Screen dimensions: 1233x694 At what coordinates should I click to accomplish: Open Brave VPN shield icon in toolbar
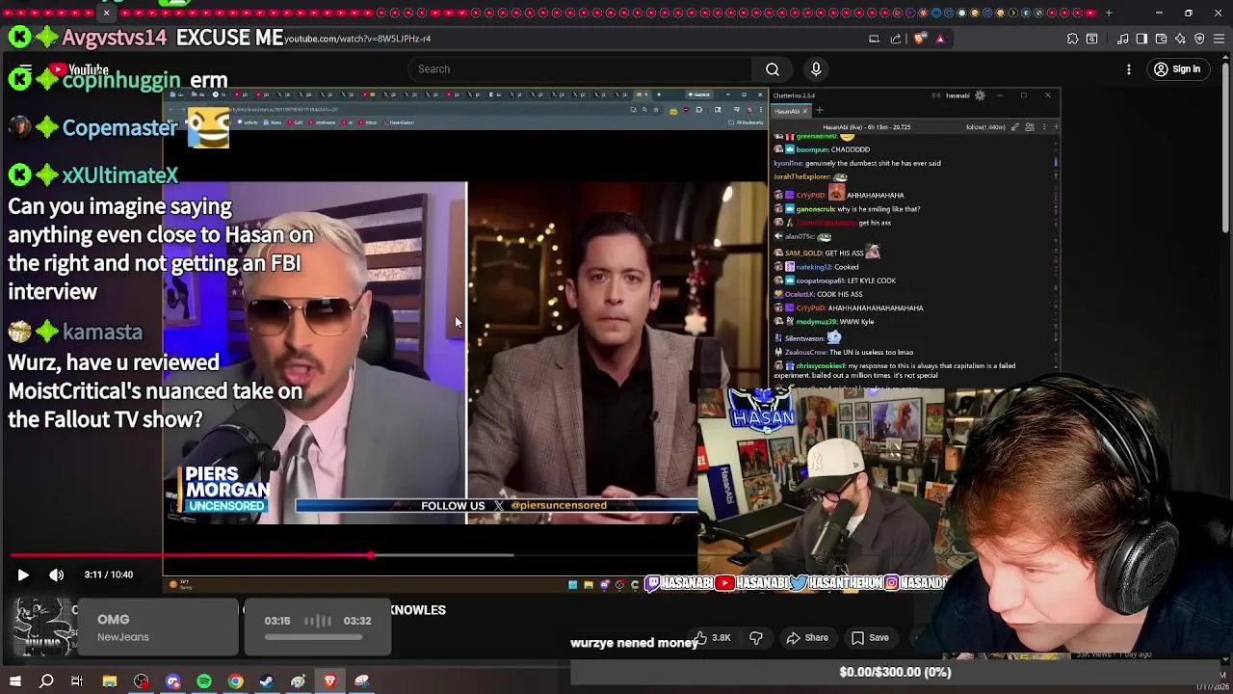(x=1199, y=39)
